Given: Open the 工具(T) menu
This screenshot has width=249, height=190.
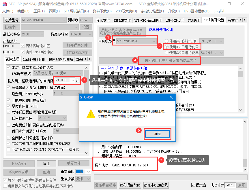Looking at the screenshot, I should [39, 11].
